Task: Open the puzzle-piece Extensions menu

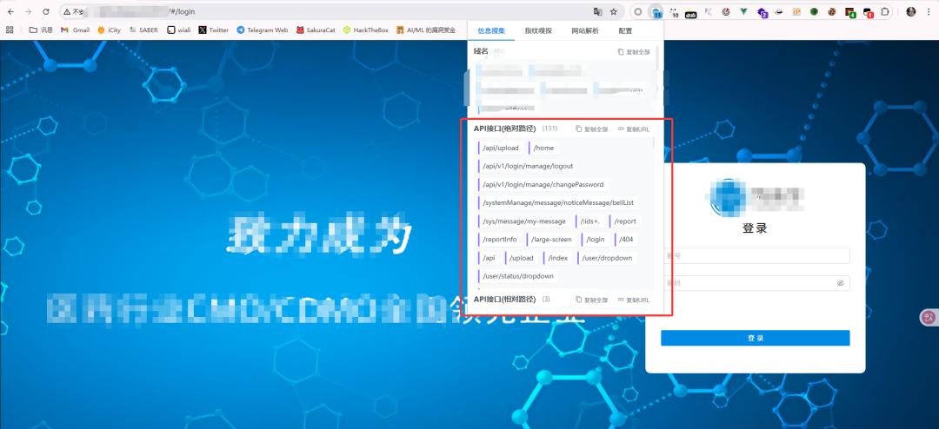Action: click(885, 11)
